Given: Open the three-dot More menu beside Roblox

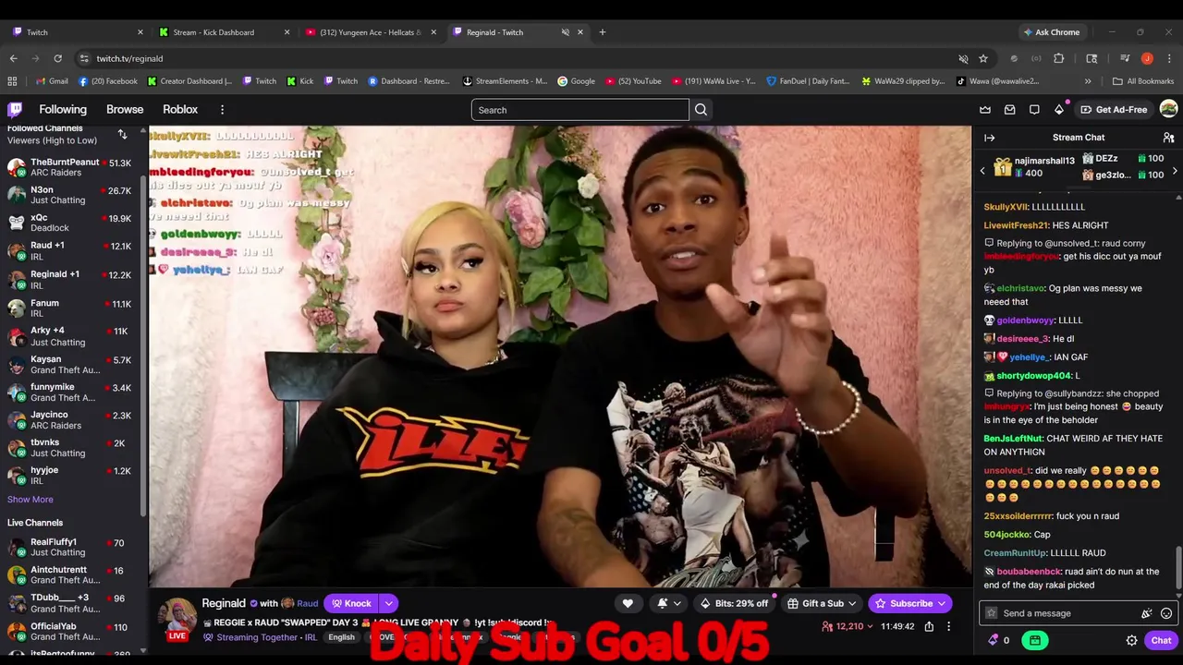Looking at the screenshot, I should (x=222, y=110).
